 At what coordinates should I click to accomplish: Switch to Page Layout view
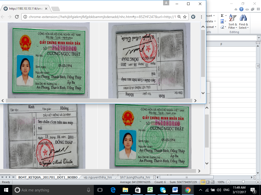(x=207, y=182)
